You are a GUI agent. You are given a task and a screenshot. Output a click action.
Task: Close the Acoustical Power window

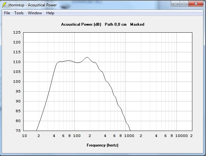pyautogui.click(x=196, y=3)
